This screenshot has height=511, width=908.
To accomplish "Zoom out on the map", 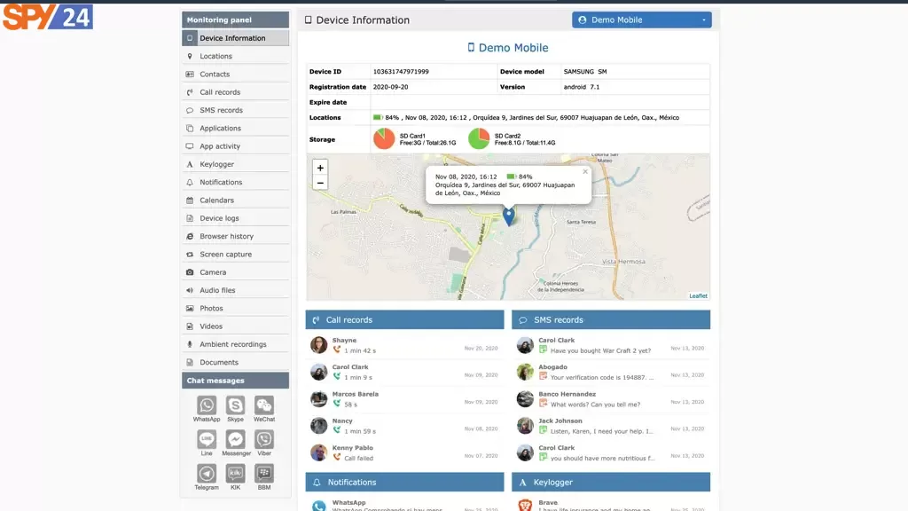I will click(320, 183).
